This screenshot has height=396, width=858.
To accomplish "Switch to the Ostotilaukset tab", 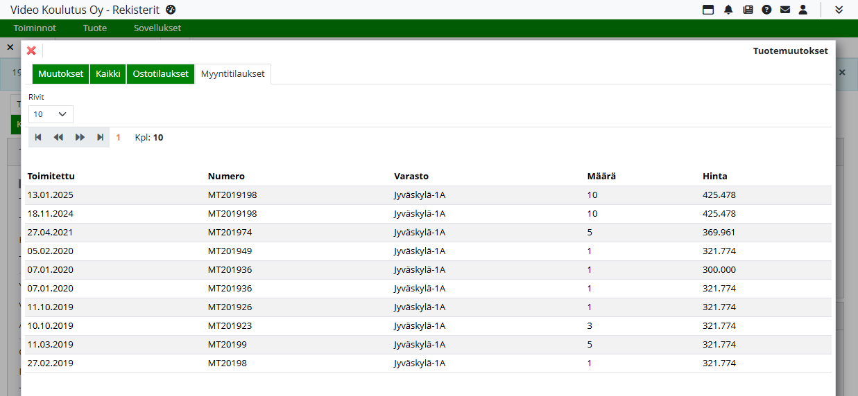I will pos(160,74).
